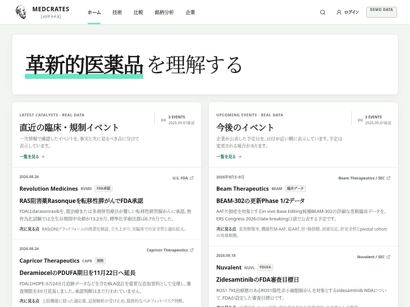Click the 今後のイベント section heading
Screen dimensions: 410x307
(x=245, y=128)
